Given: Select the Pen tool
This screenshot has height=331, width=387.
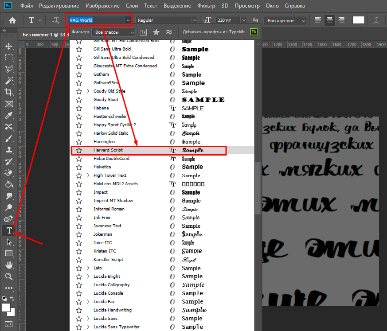Looking at the screenshot, I should (x=9, y=219).
